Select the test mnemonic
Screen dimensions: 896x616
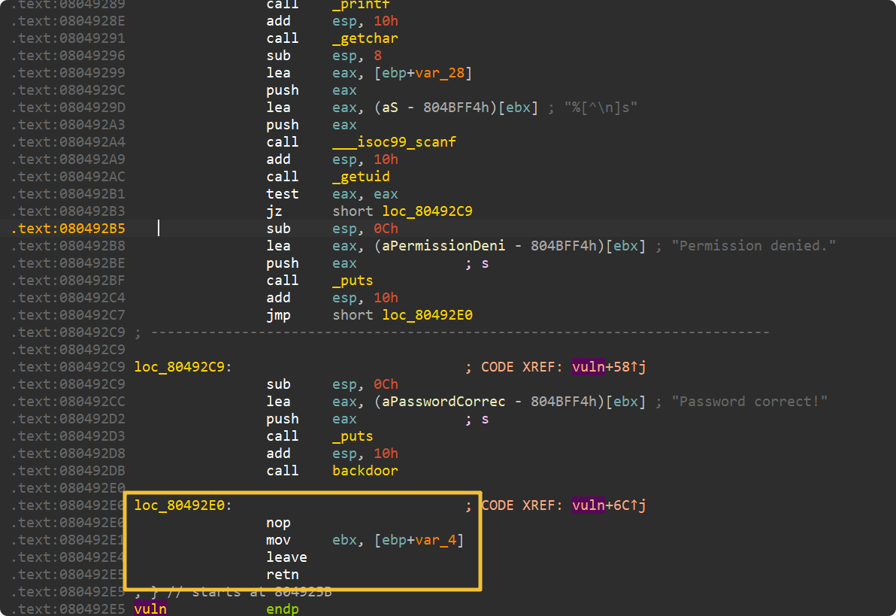283,195
